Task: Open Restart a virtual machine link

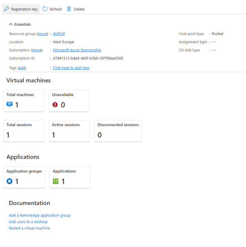Action: 29,228
